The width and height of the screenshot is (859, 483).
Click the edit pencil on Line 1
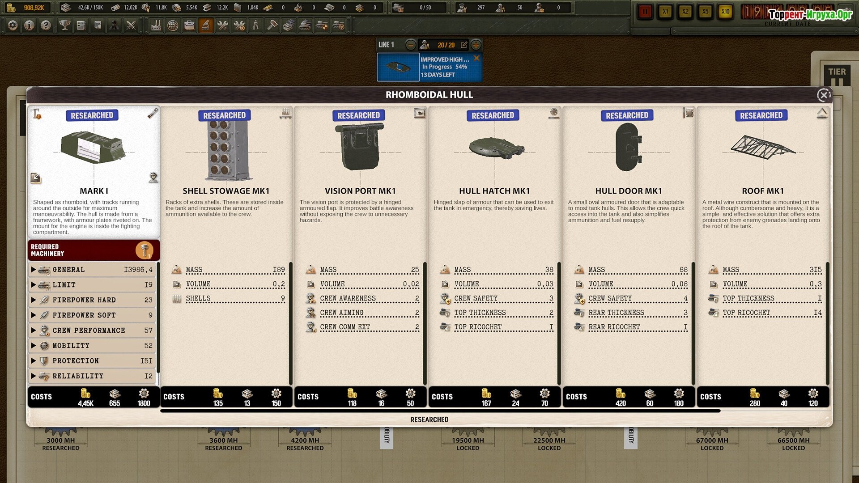coord(464,45)
